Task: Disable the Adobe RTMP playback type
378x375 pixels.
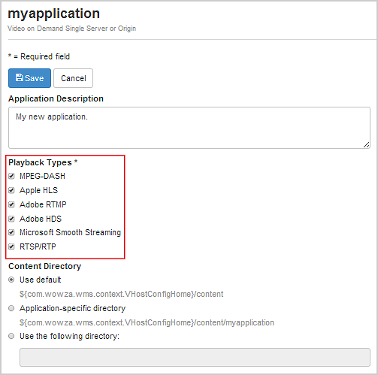Action: pyautogui.click(x=11, y=204)
